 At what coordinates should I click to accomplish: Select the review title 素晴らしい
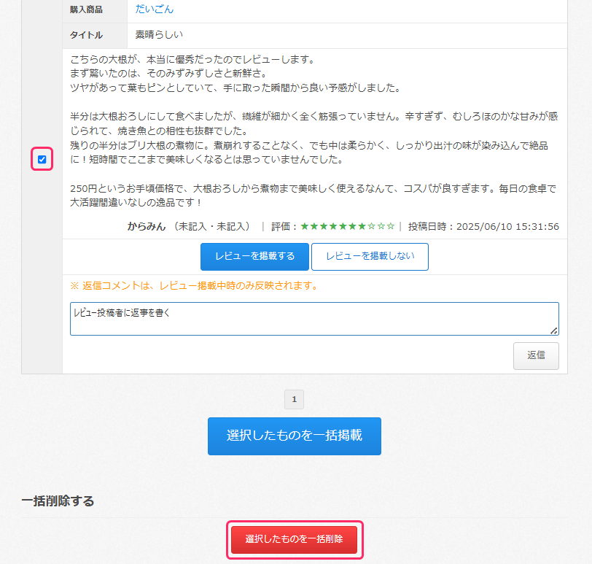(159, 34)
